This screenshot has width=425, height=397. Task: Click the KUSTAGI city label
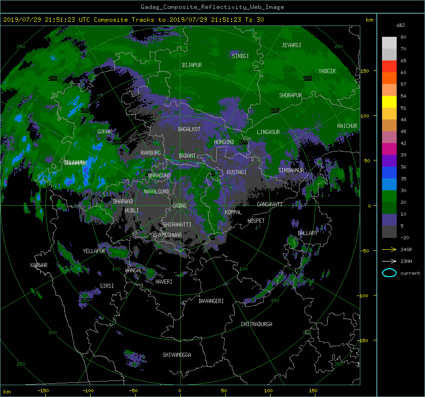point(237,172)
